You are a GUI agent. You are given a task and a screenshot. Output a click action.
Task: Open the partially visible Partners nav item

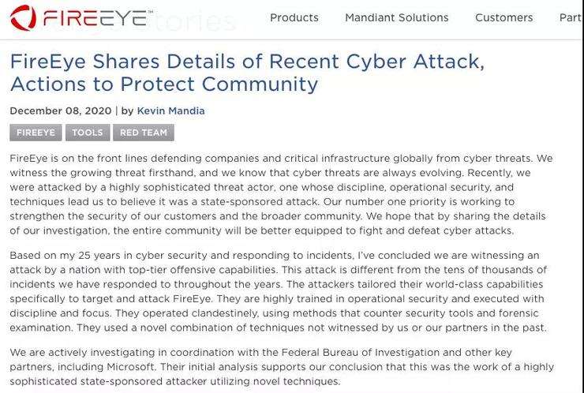571,17
